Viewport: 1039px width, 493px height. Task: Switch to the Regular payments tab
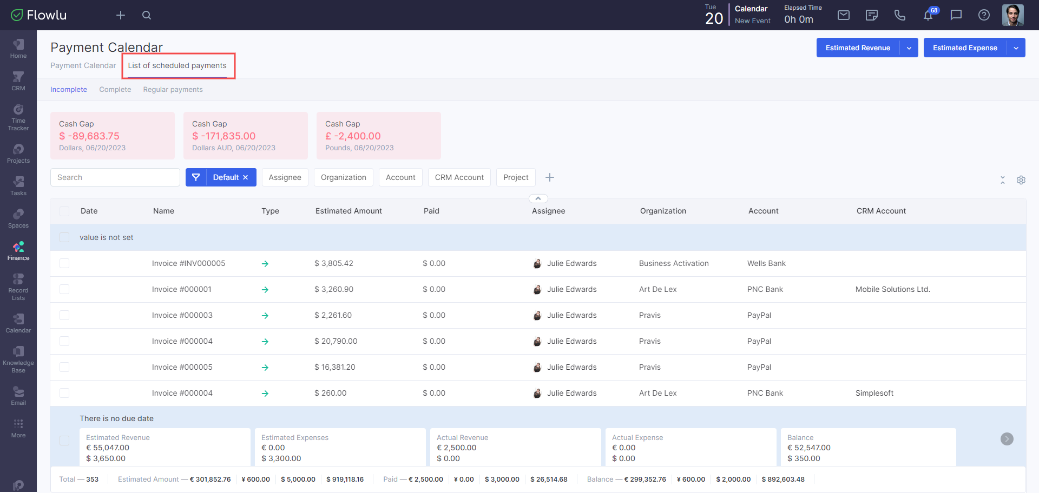point(173,90)
